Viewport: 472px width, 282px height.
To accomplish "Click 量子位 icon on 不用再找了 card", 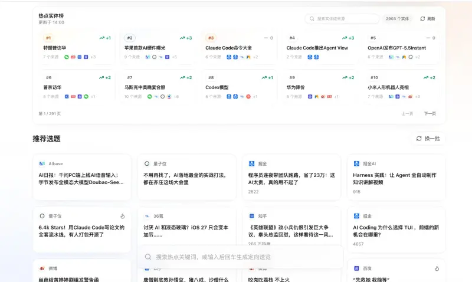I will tap(147, 164).
